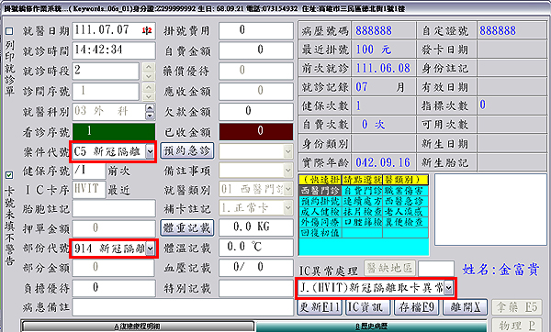Image resolution: width=551 pixels, height=332 pixels.
Task: Increase 就診時段 with the up spinner arrow
Action: [150, 67]
